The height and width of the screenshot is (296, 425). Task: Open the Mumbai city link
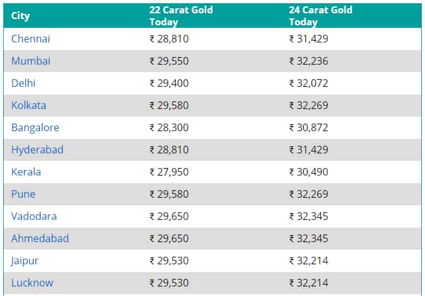point(30,61)
